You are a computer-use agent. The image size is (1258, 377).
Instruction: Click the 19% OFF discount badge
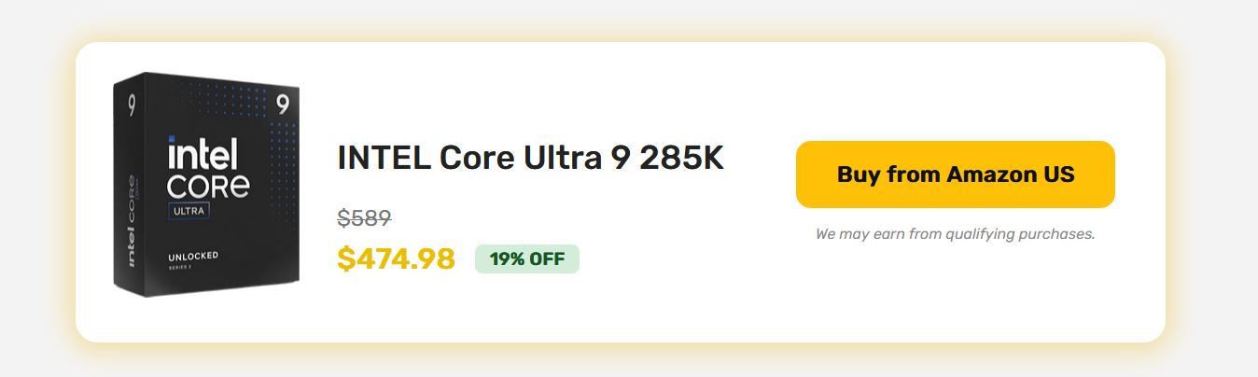(x=527, y=258)
